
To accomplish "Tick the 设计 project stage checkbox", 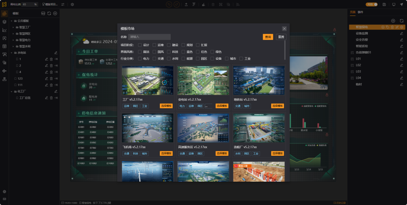I will 140,45.
